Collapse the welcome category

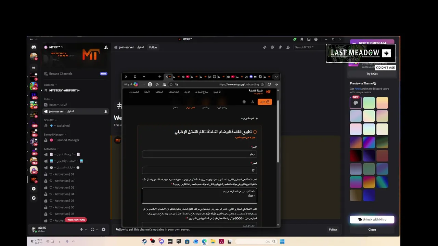(x=50, y=85)
